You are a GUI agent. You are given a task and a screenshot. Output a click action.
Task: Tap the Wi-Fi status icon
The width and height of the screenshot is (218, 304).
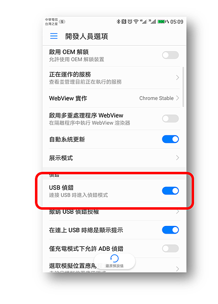(136, 21)
